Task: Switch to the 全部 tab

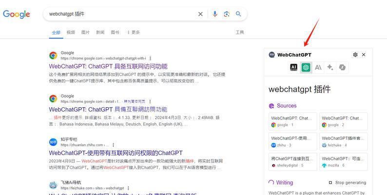Action: (x=56, y=32)
